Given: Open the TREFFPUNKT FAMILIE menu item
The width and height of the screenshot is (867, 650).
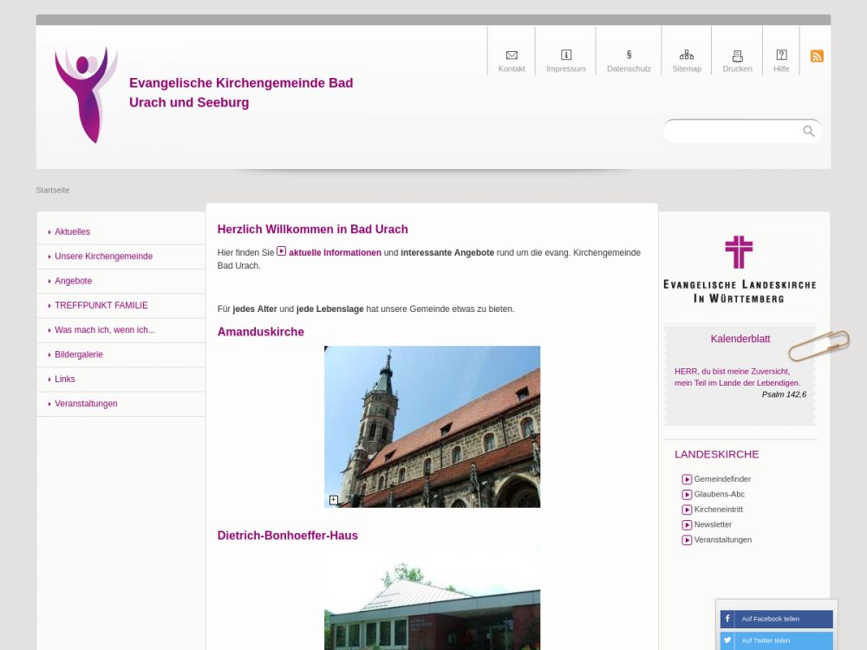Looking at the screenshot, I should coord(101,306).
